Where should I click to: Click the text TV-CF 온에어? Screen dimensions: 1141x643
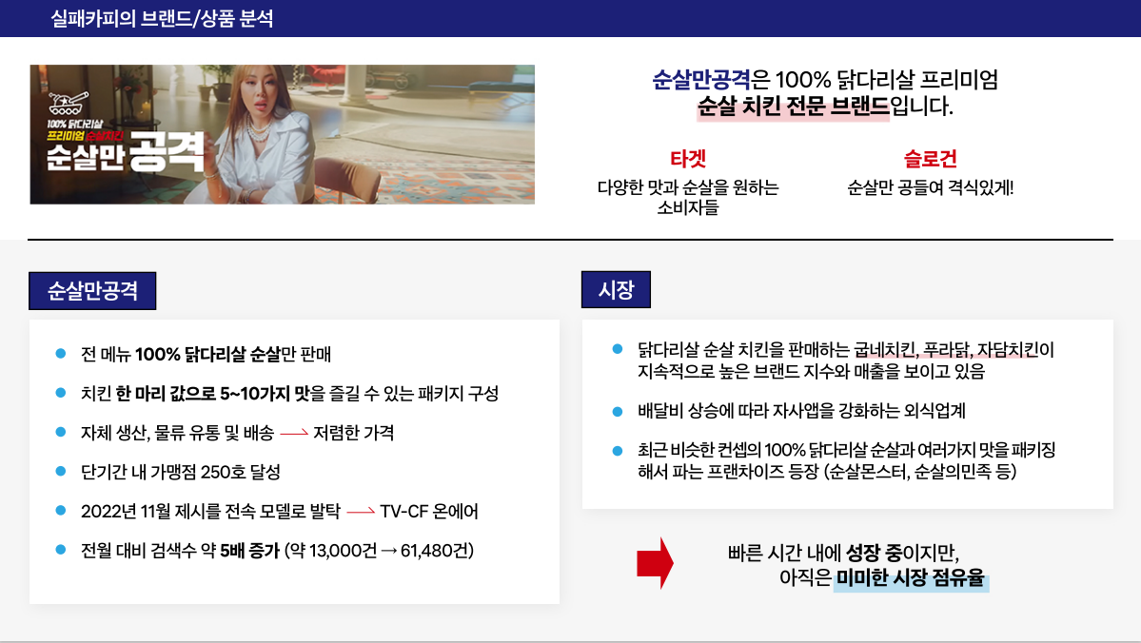click(x=428, y=512)
